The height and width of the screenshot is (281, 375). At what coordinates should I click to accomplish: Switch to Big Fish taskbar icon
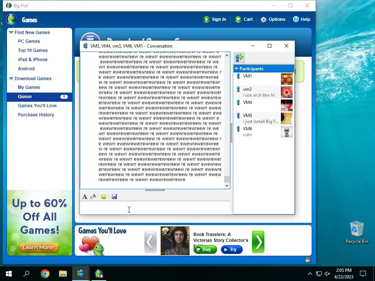tap(99, 274)
